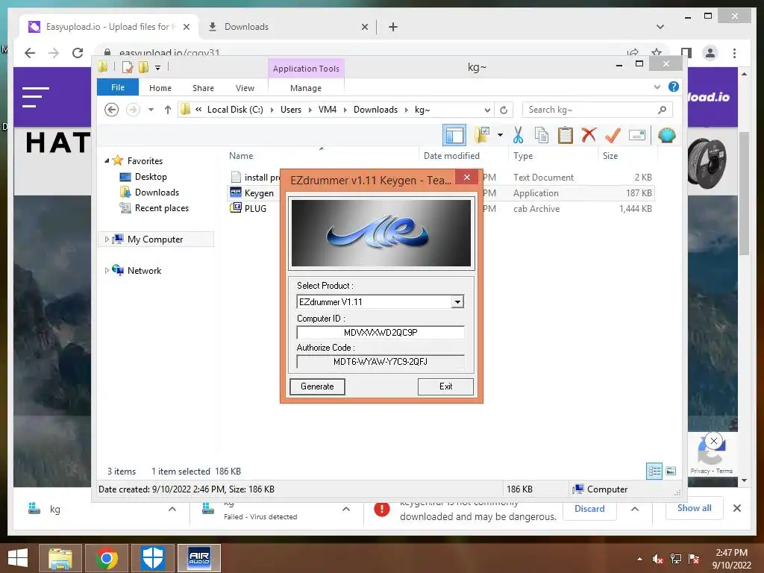
Task: Open the Home ribbon tab
Action: 160,88
